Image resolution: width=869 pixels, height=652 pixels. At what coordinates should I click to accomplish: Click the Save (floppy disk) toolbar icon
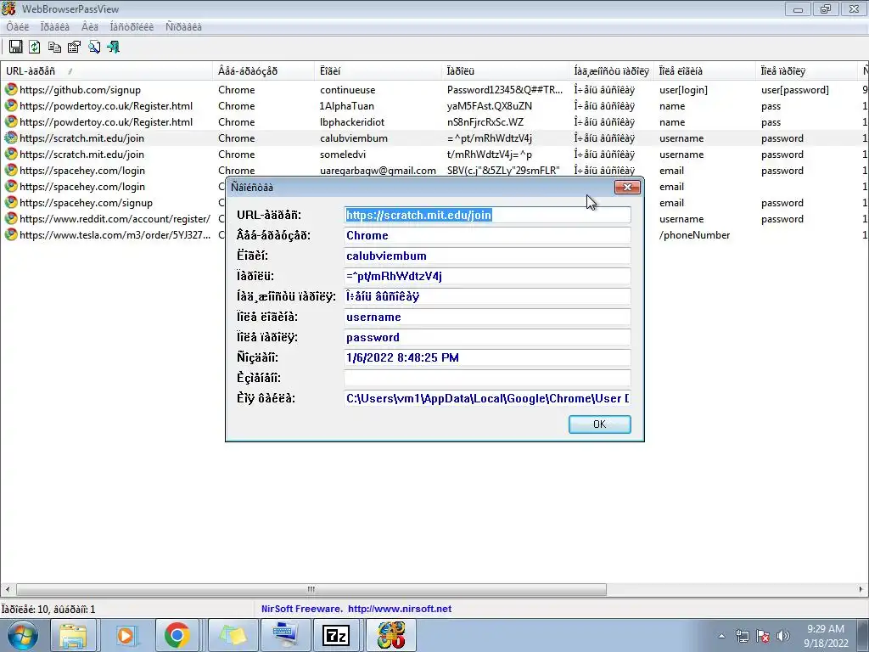[x=15, y=48]
